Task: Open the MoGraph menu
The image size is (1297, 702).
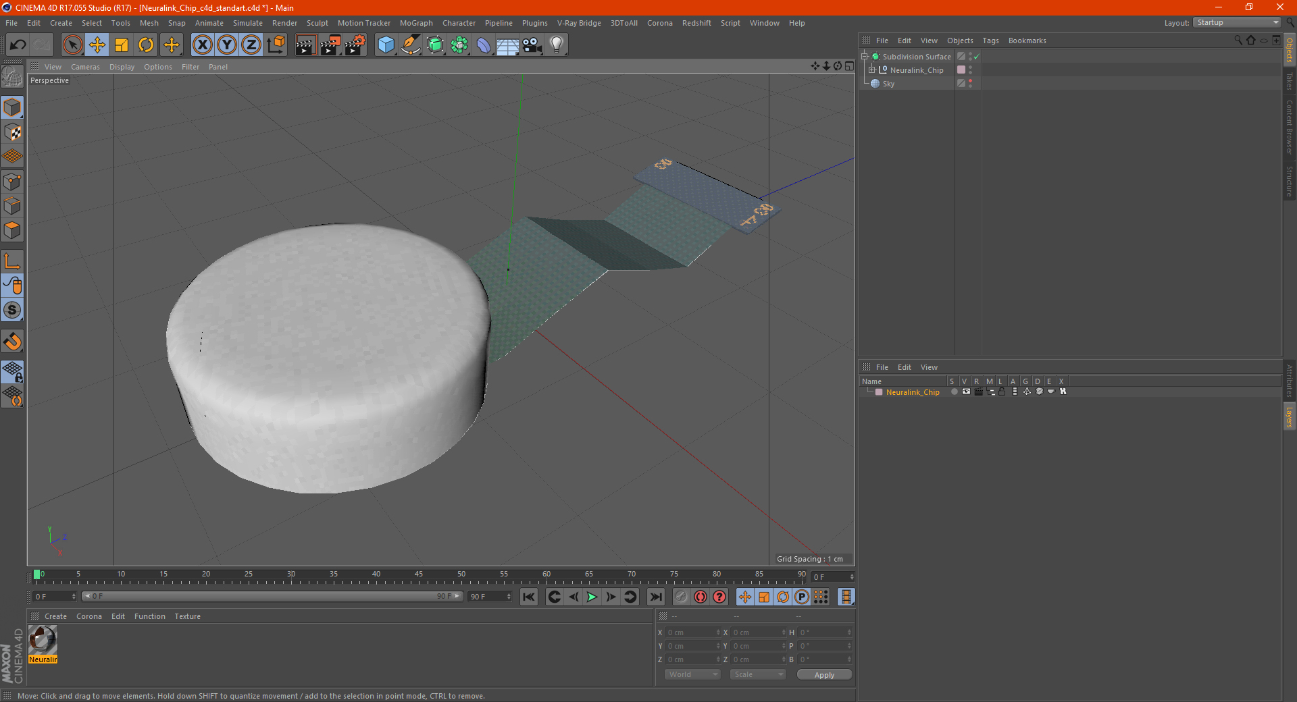Action: (x=416, y=23)
